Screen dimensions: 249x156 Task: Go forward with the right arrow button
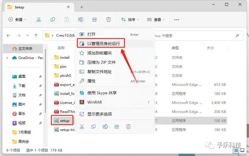tap(18, 35)
